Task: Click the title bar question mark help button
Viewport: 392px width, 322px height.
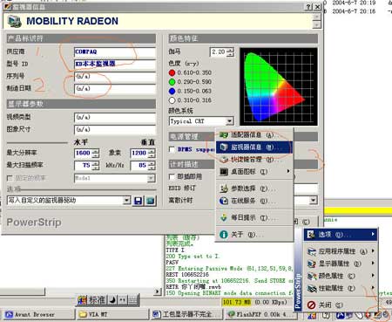Action: [309, 7]
